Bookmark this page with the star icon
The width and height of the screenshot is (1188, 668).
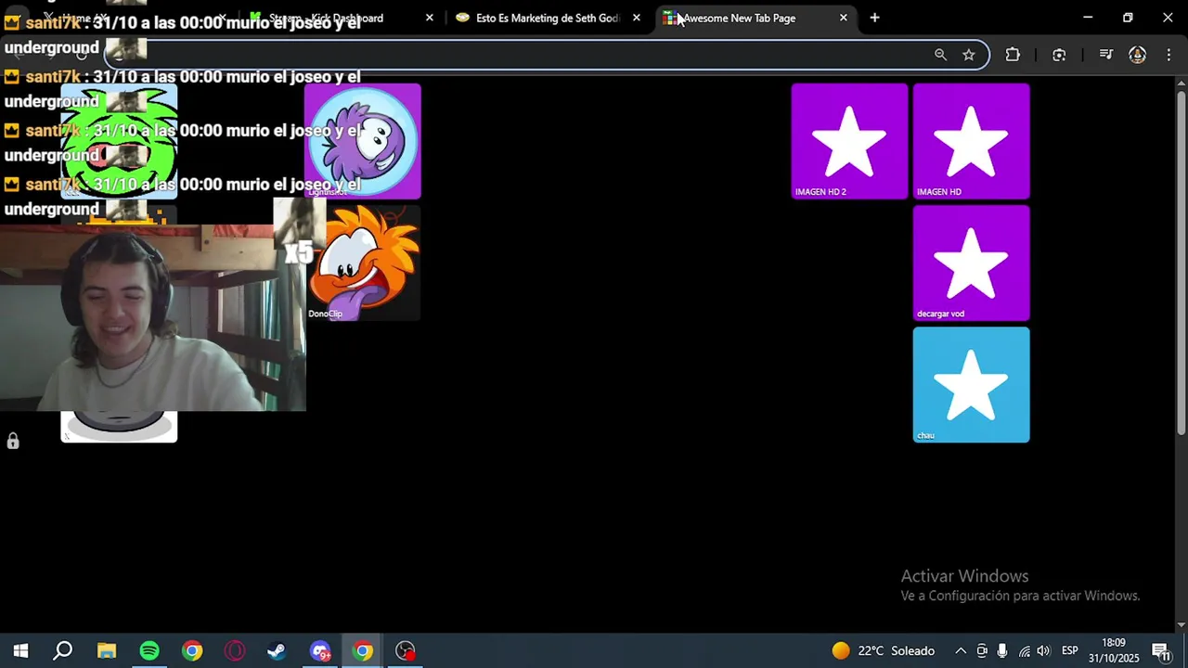[x=969, y=55]
